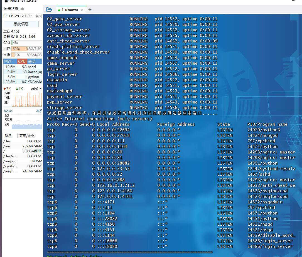
Task: Open the folder icon in tab bar
Action: click(49, 10)
